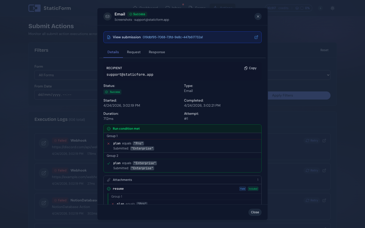Click the round user avatar in header

point(320,8)
